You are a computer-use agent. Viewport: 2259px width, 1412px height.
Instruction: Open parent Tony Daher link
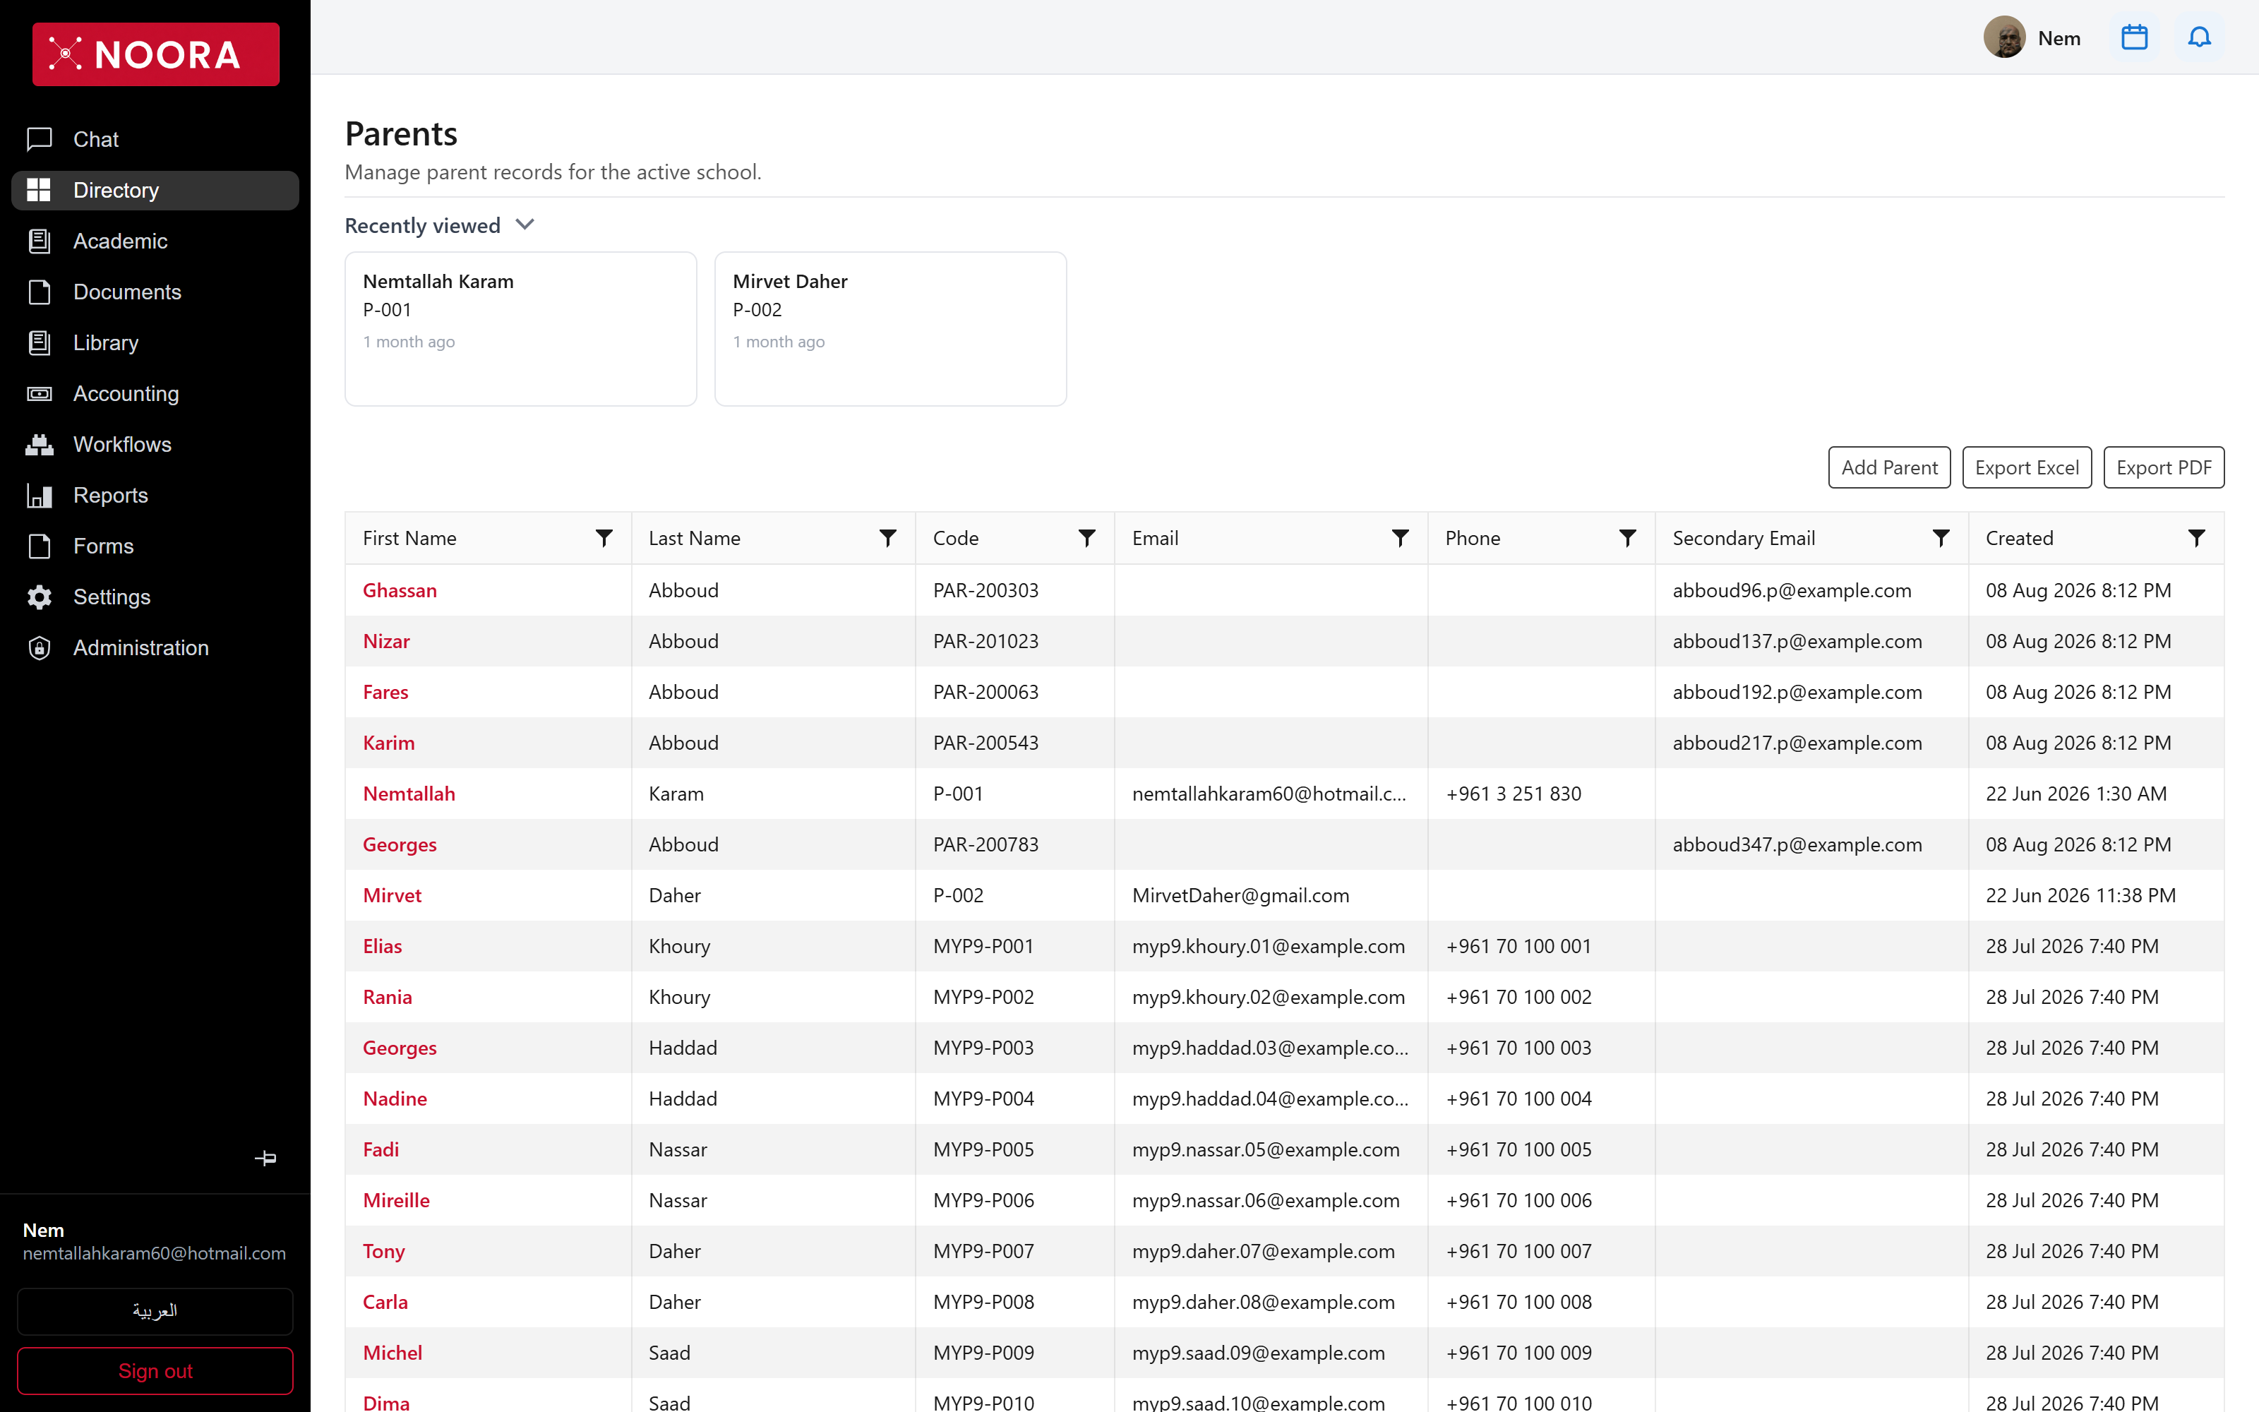383,1251
